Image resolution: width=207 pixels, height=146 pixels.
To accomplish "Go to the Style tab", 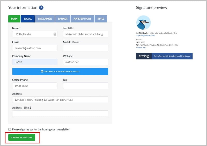I will 101,19.
